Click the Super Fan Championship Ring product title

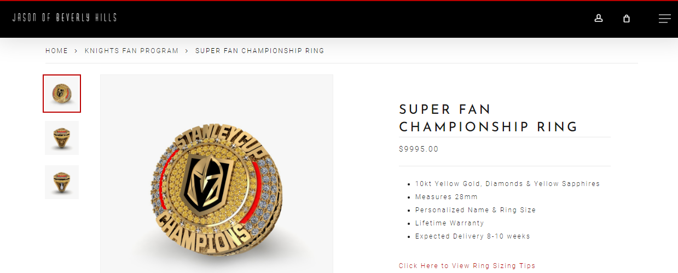[488, 118]
